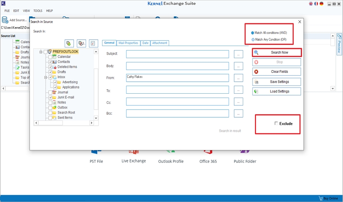Click the Outbox folder icon in tree
Screen dimensions: 343x202
click(54, 107)
